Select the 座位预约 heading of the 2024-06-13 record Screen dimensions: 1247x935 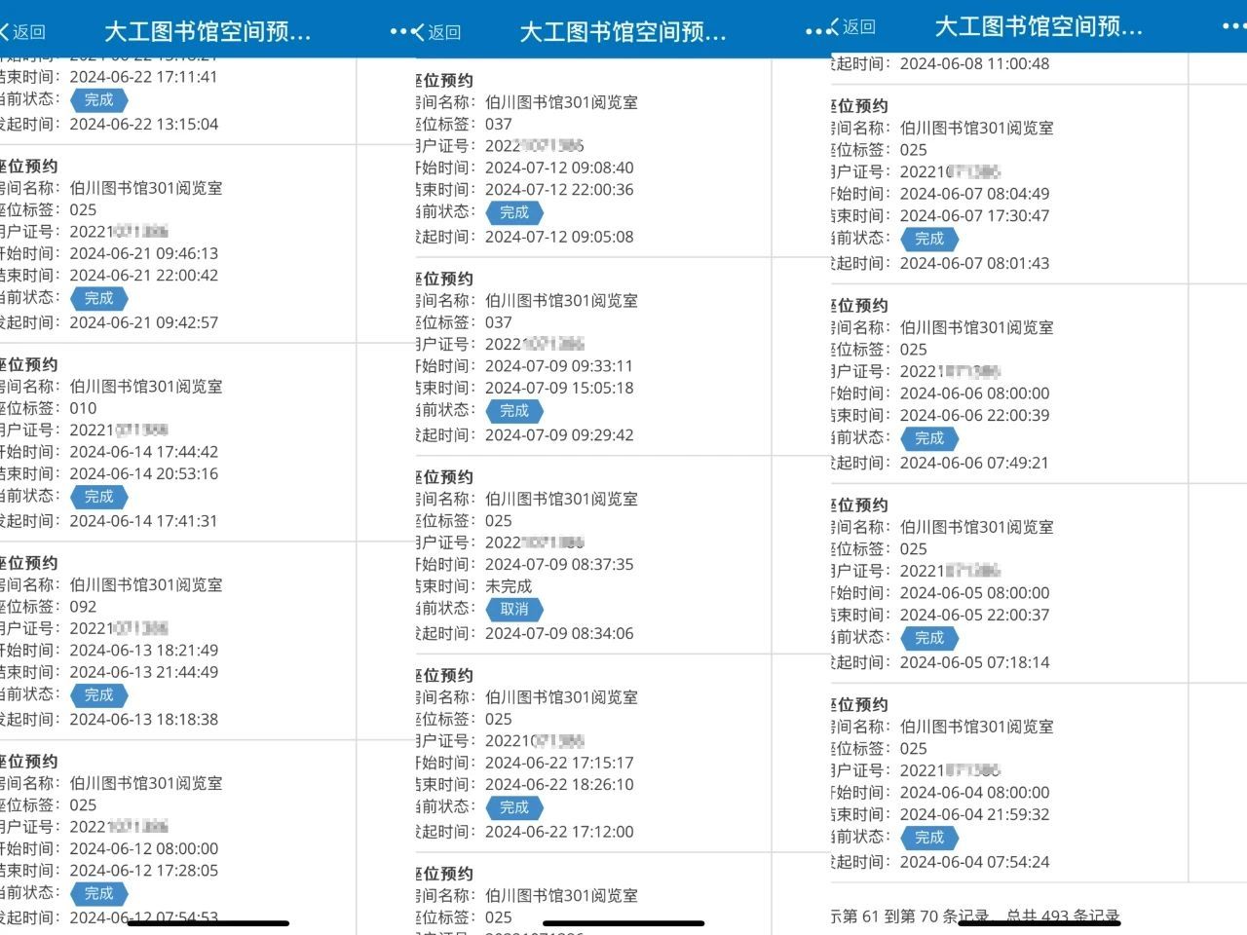coord(29,563)
